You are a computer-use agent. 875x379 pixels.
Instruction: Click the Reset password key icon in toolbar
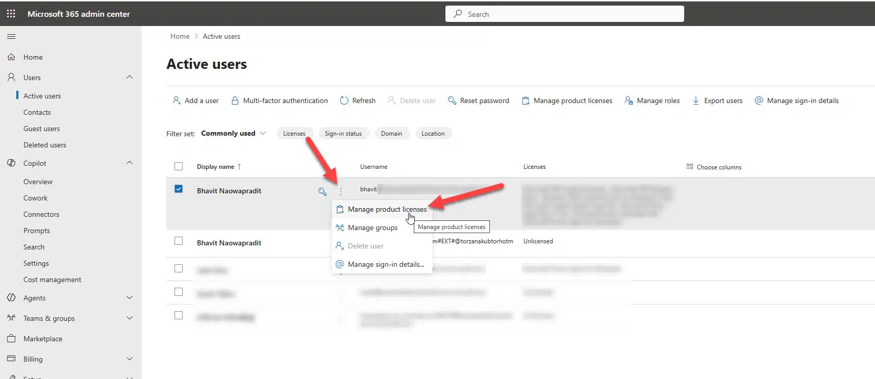point(452,100)
